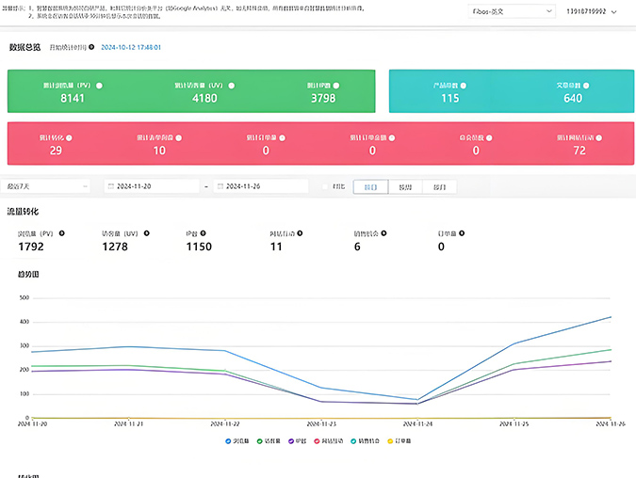The width and height of the screenshot is (636, 478).
Task: Click info icon beside 115 products total
Action: coord(464,85)
